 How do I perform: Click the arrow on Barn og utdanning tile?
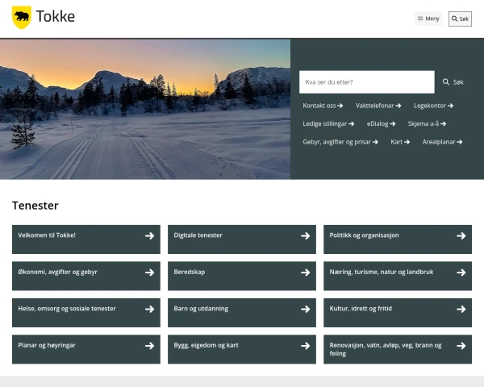305,310
